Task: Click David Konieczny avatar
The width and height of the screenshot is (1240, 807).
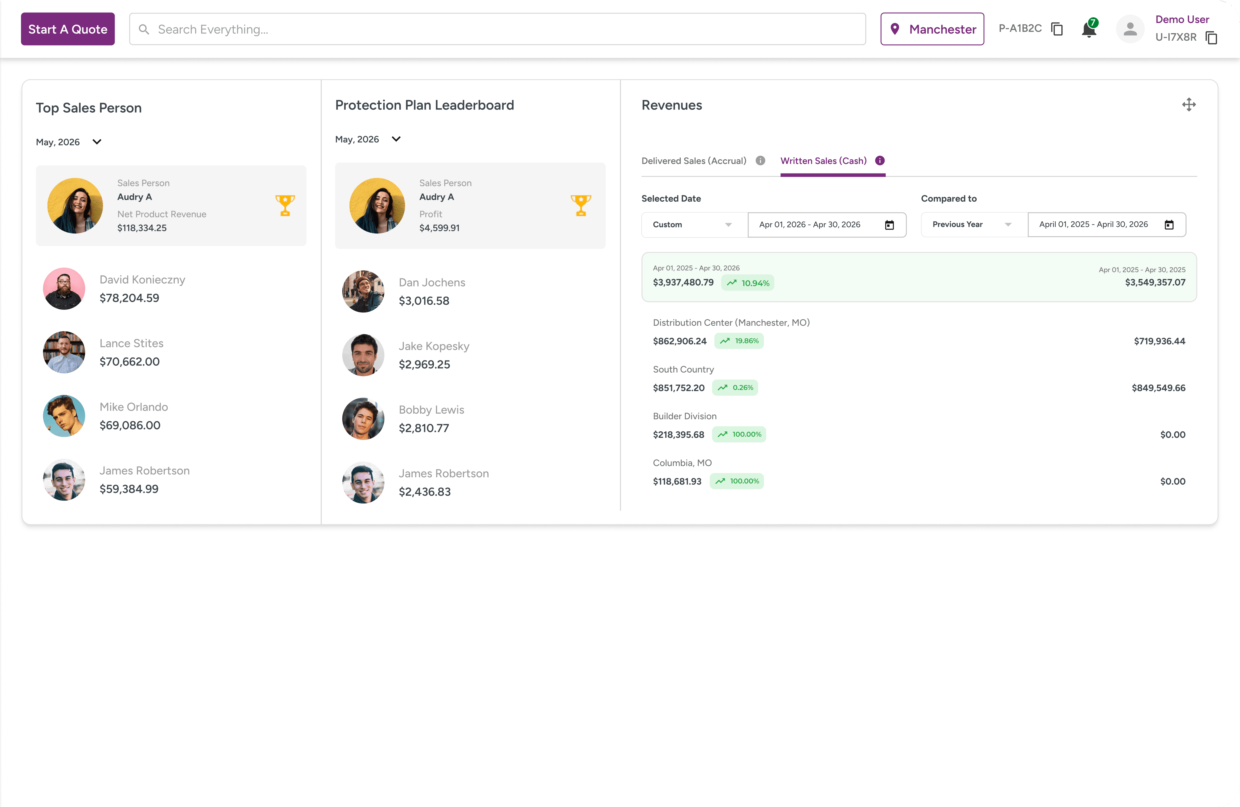Action: 64,288
